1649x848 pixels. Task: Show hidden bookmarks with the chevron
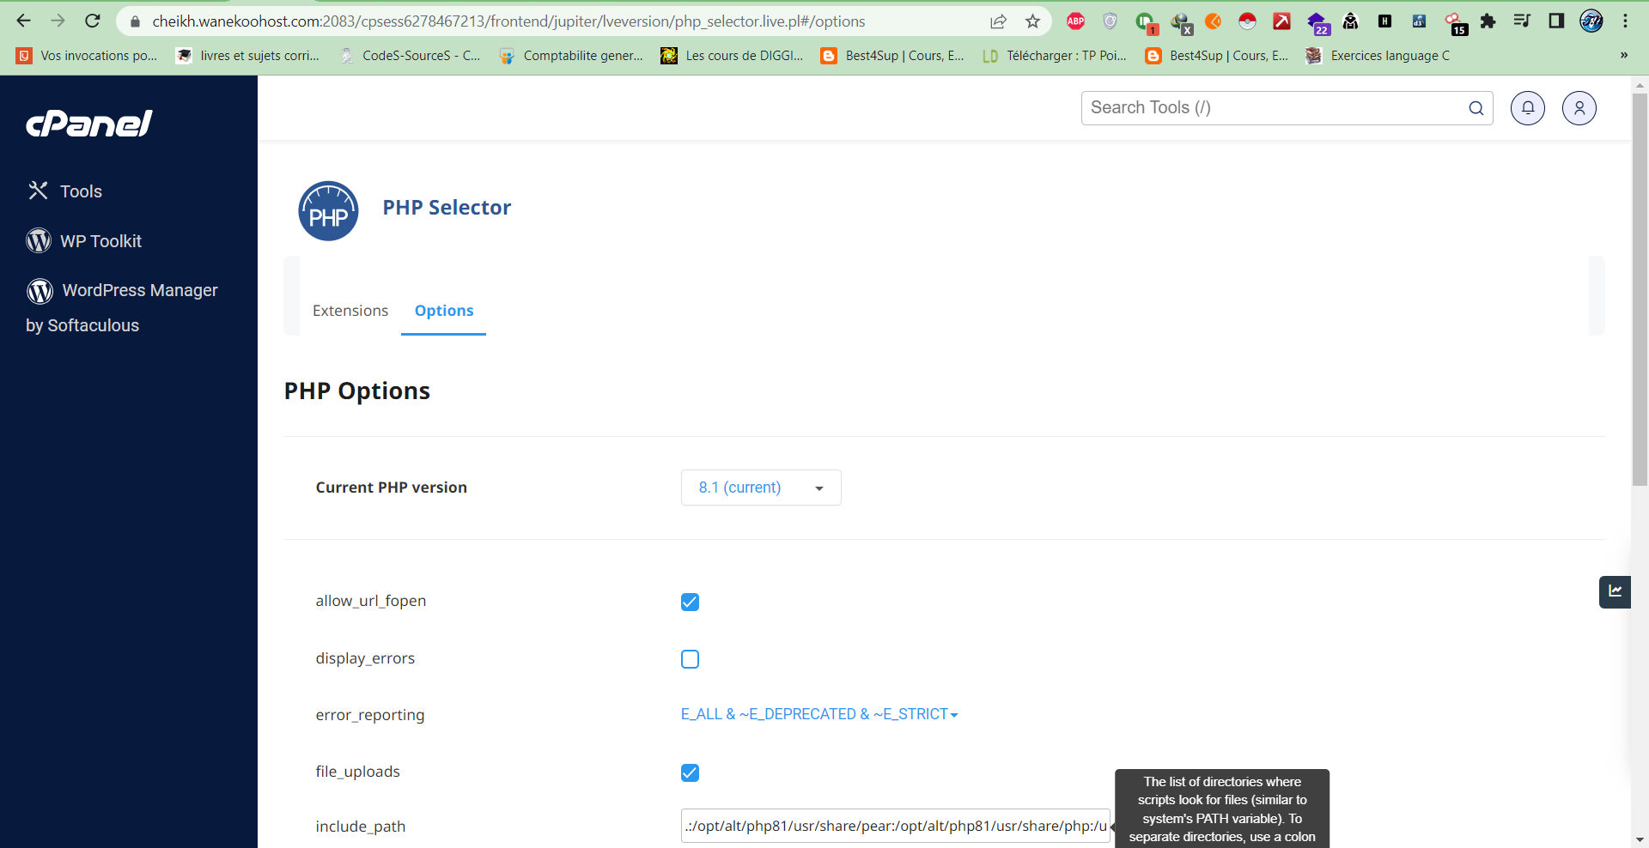(1623, 56)
